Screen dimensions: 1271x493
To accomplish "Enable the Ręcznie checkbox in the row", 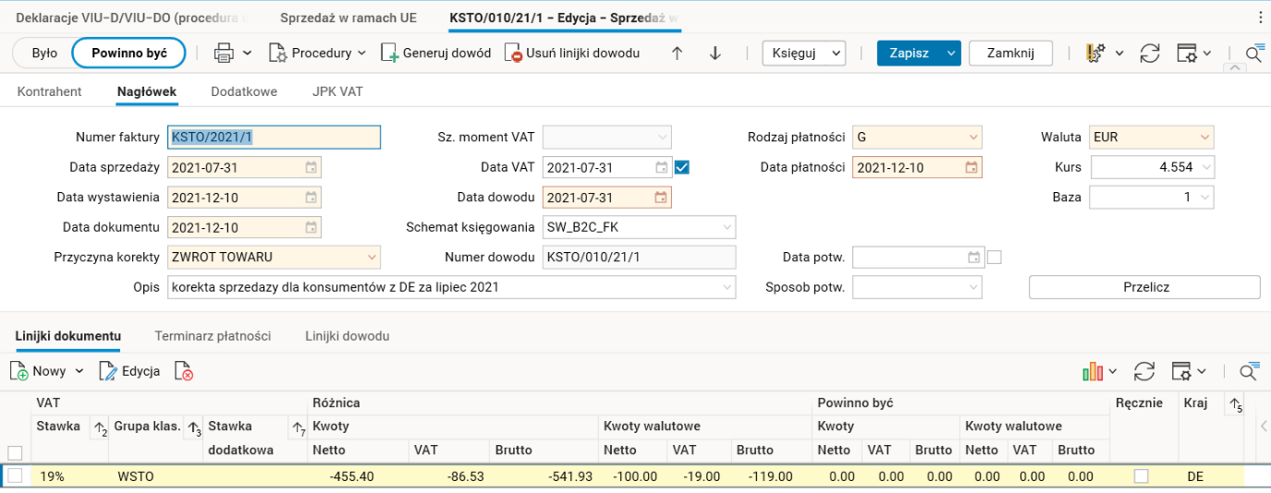I will click(1142, 476).
